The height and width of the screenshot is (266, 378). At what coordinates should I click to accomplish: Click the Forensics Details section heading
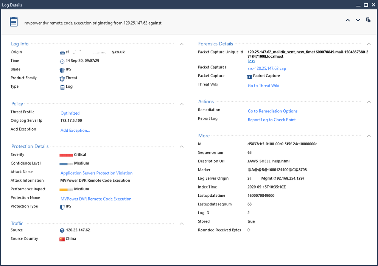[x=216, y=44]
